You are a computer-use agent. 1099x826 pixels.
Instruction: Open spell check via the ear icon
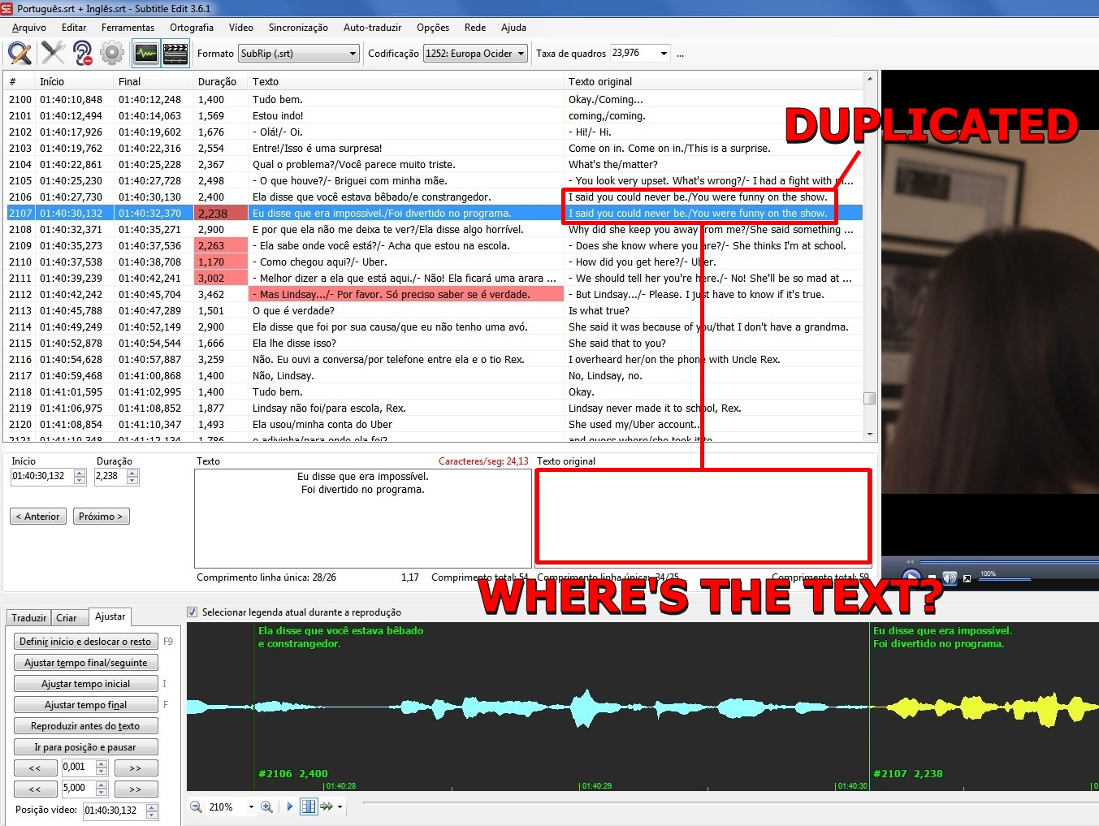coord(81,53)
